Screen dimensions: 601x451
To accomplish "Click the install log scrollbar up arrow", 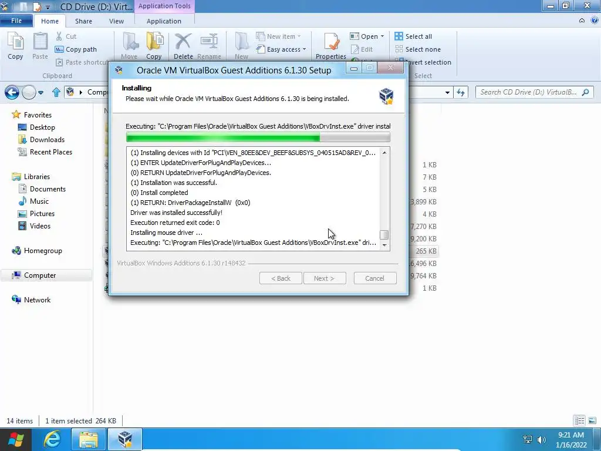I will [x=384, y=153].
